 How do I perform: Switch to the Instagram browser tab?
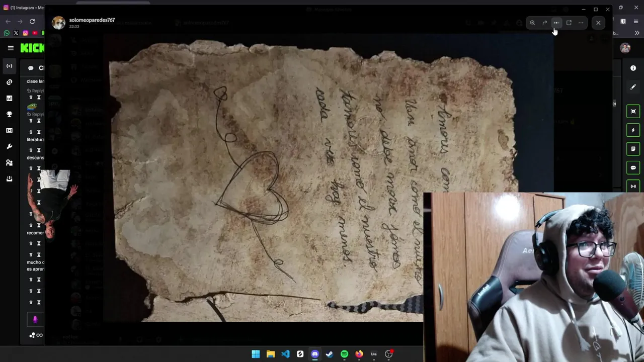tap(23, 8)
